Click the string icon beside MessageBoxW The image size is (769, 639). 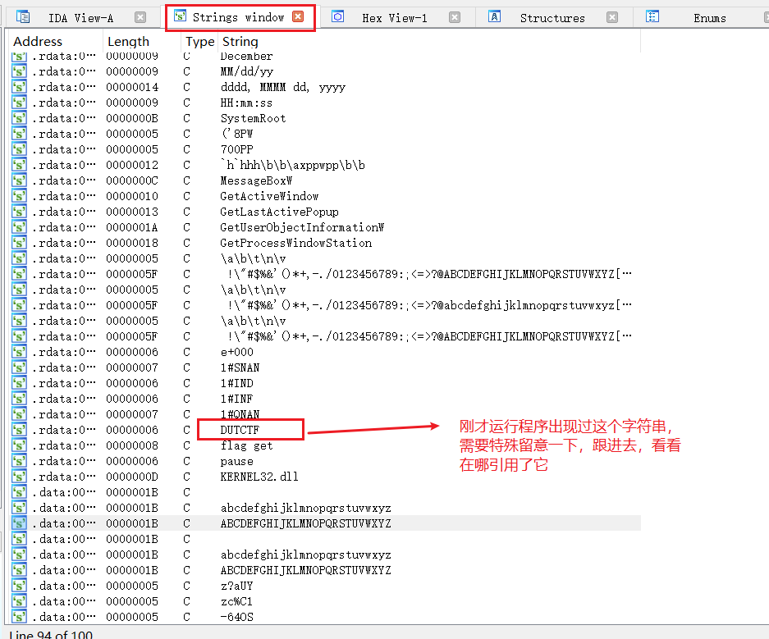(x=18, y=180)
